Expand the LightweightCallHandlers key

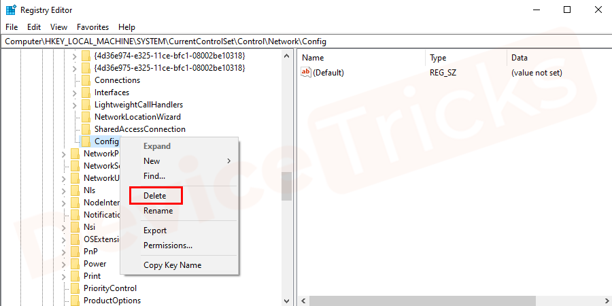[75, 105]
